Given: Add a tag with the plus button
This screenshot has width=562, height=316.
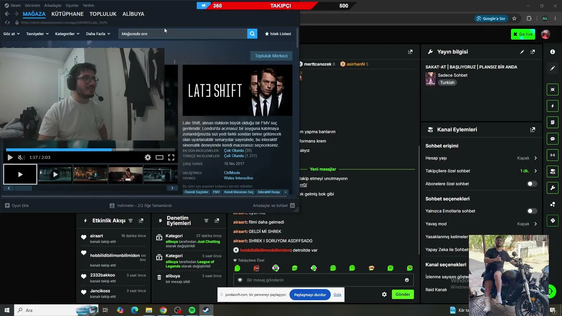Looking at the screenshot, I should 285,192.
